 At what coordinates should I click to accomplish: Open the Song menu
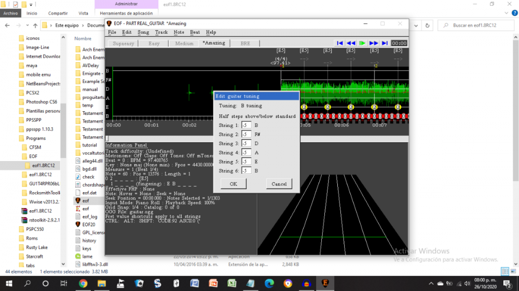[143, 32]
